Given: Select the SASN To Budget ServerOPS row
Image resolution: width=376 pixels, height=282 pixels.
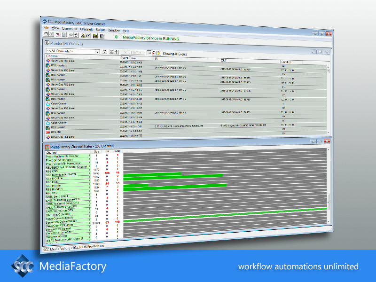Looking at the screenshot, I should point(68,200).
